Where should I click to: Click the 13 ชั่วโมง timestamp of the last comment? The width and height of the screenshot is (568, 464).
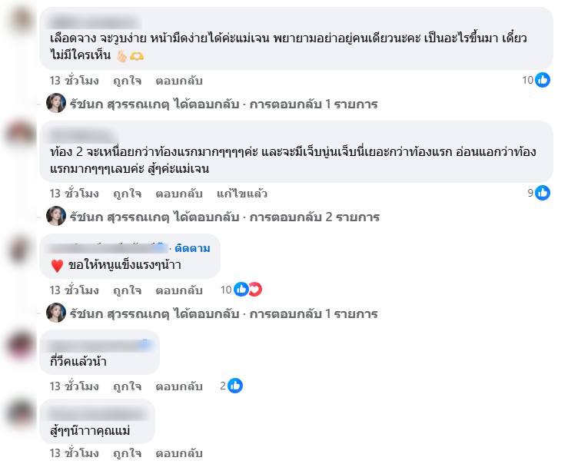click(x=75, y=452)
